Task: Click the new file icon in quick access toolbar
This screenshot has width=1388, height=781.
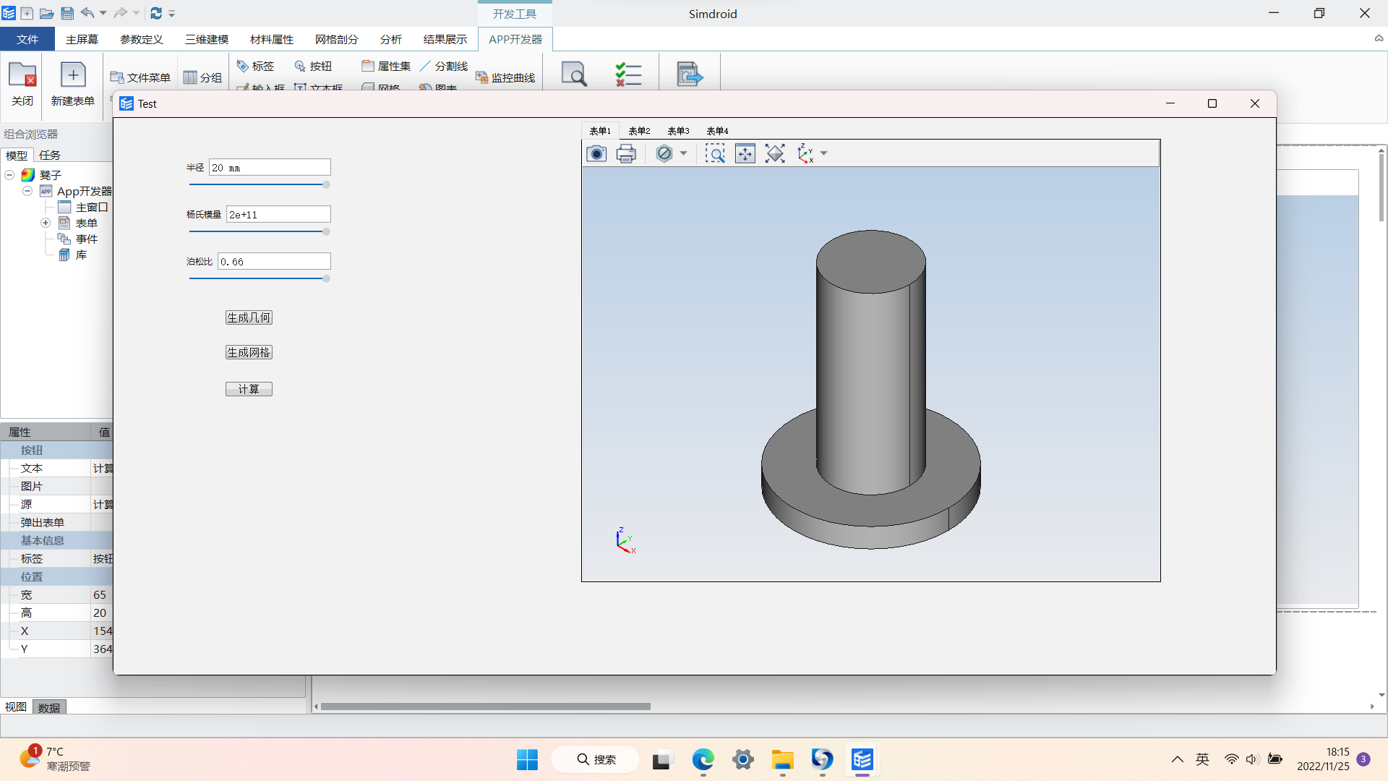Action: point(27,13)
